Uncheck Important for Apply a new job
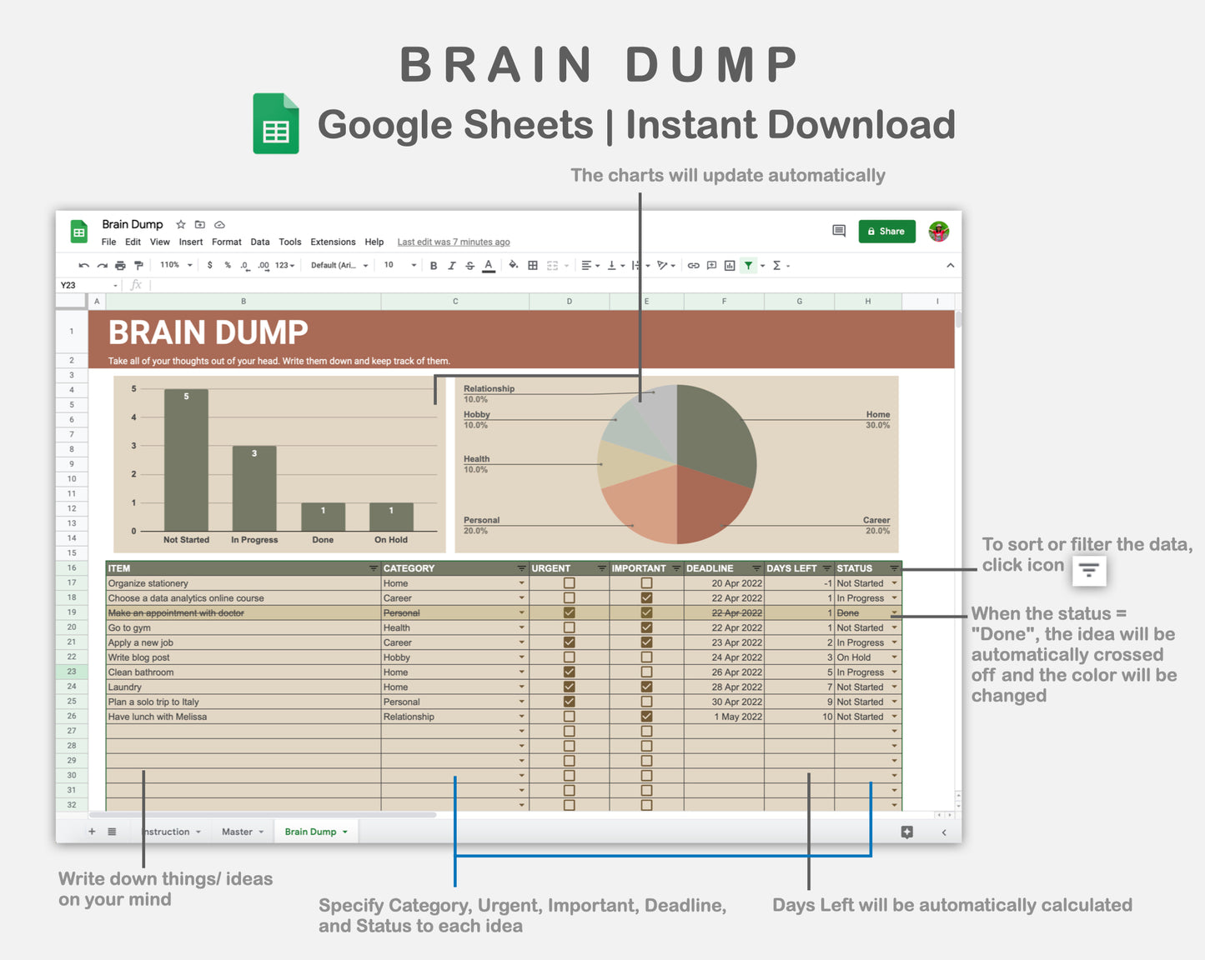 pos(646,642)
